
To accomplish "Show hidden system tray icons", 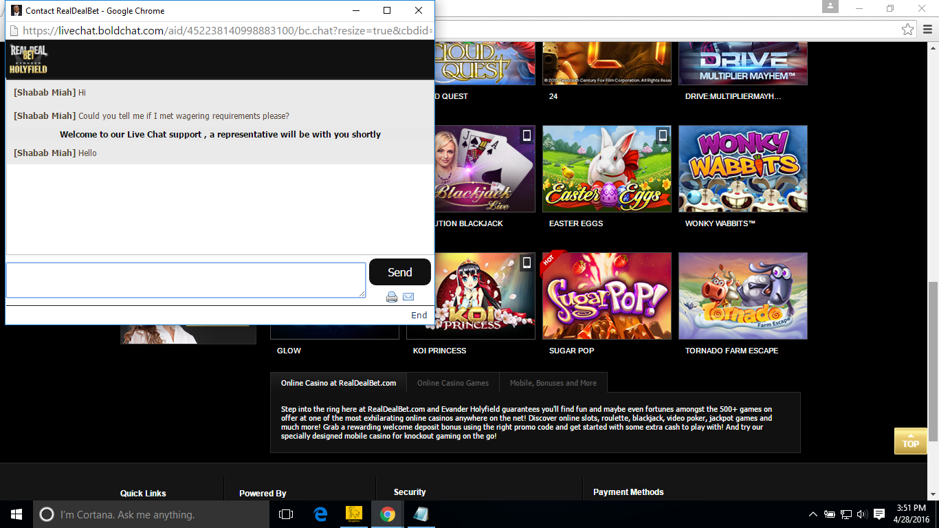I will point(813,514).
